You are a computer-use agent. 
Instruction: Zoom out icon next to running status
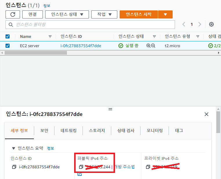(153, 46)
